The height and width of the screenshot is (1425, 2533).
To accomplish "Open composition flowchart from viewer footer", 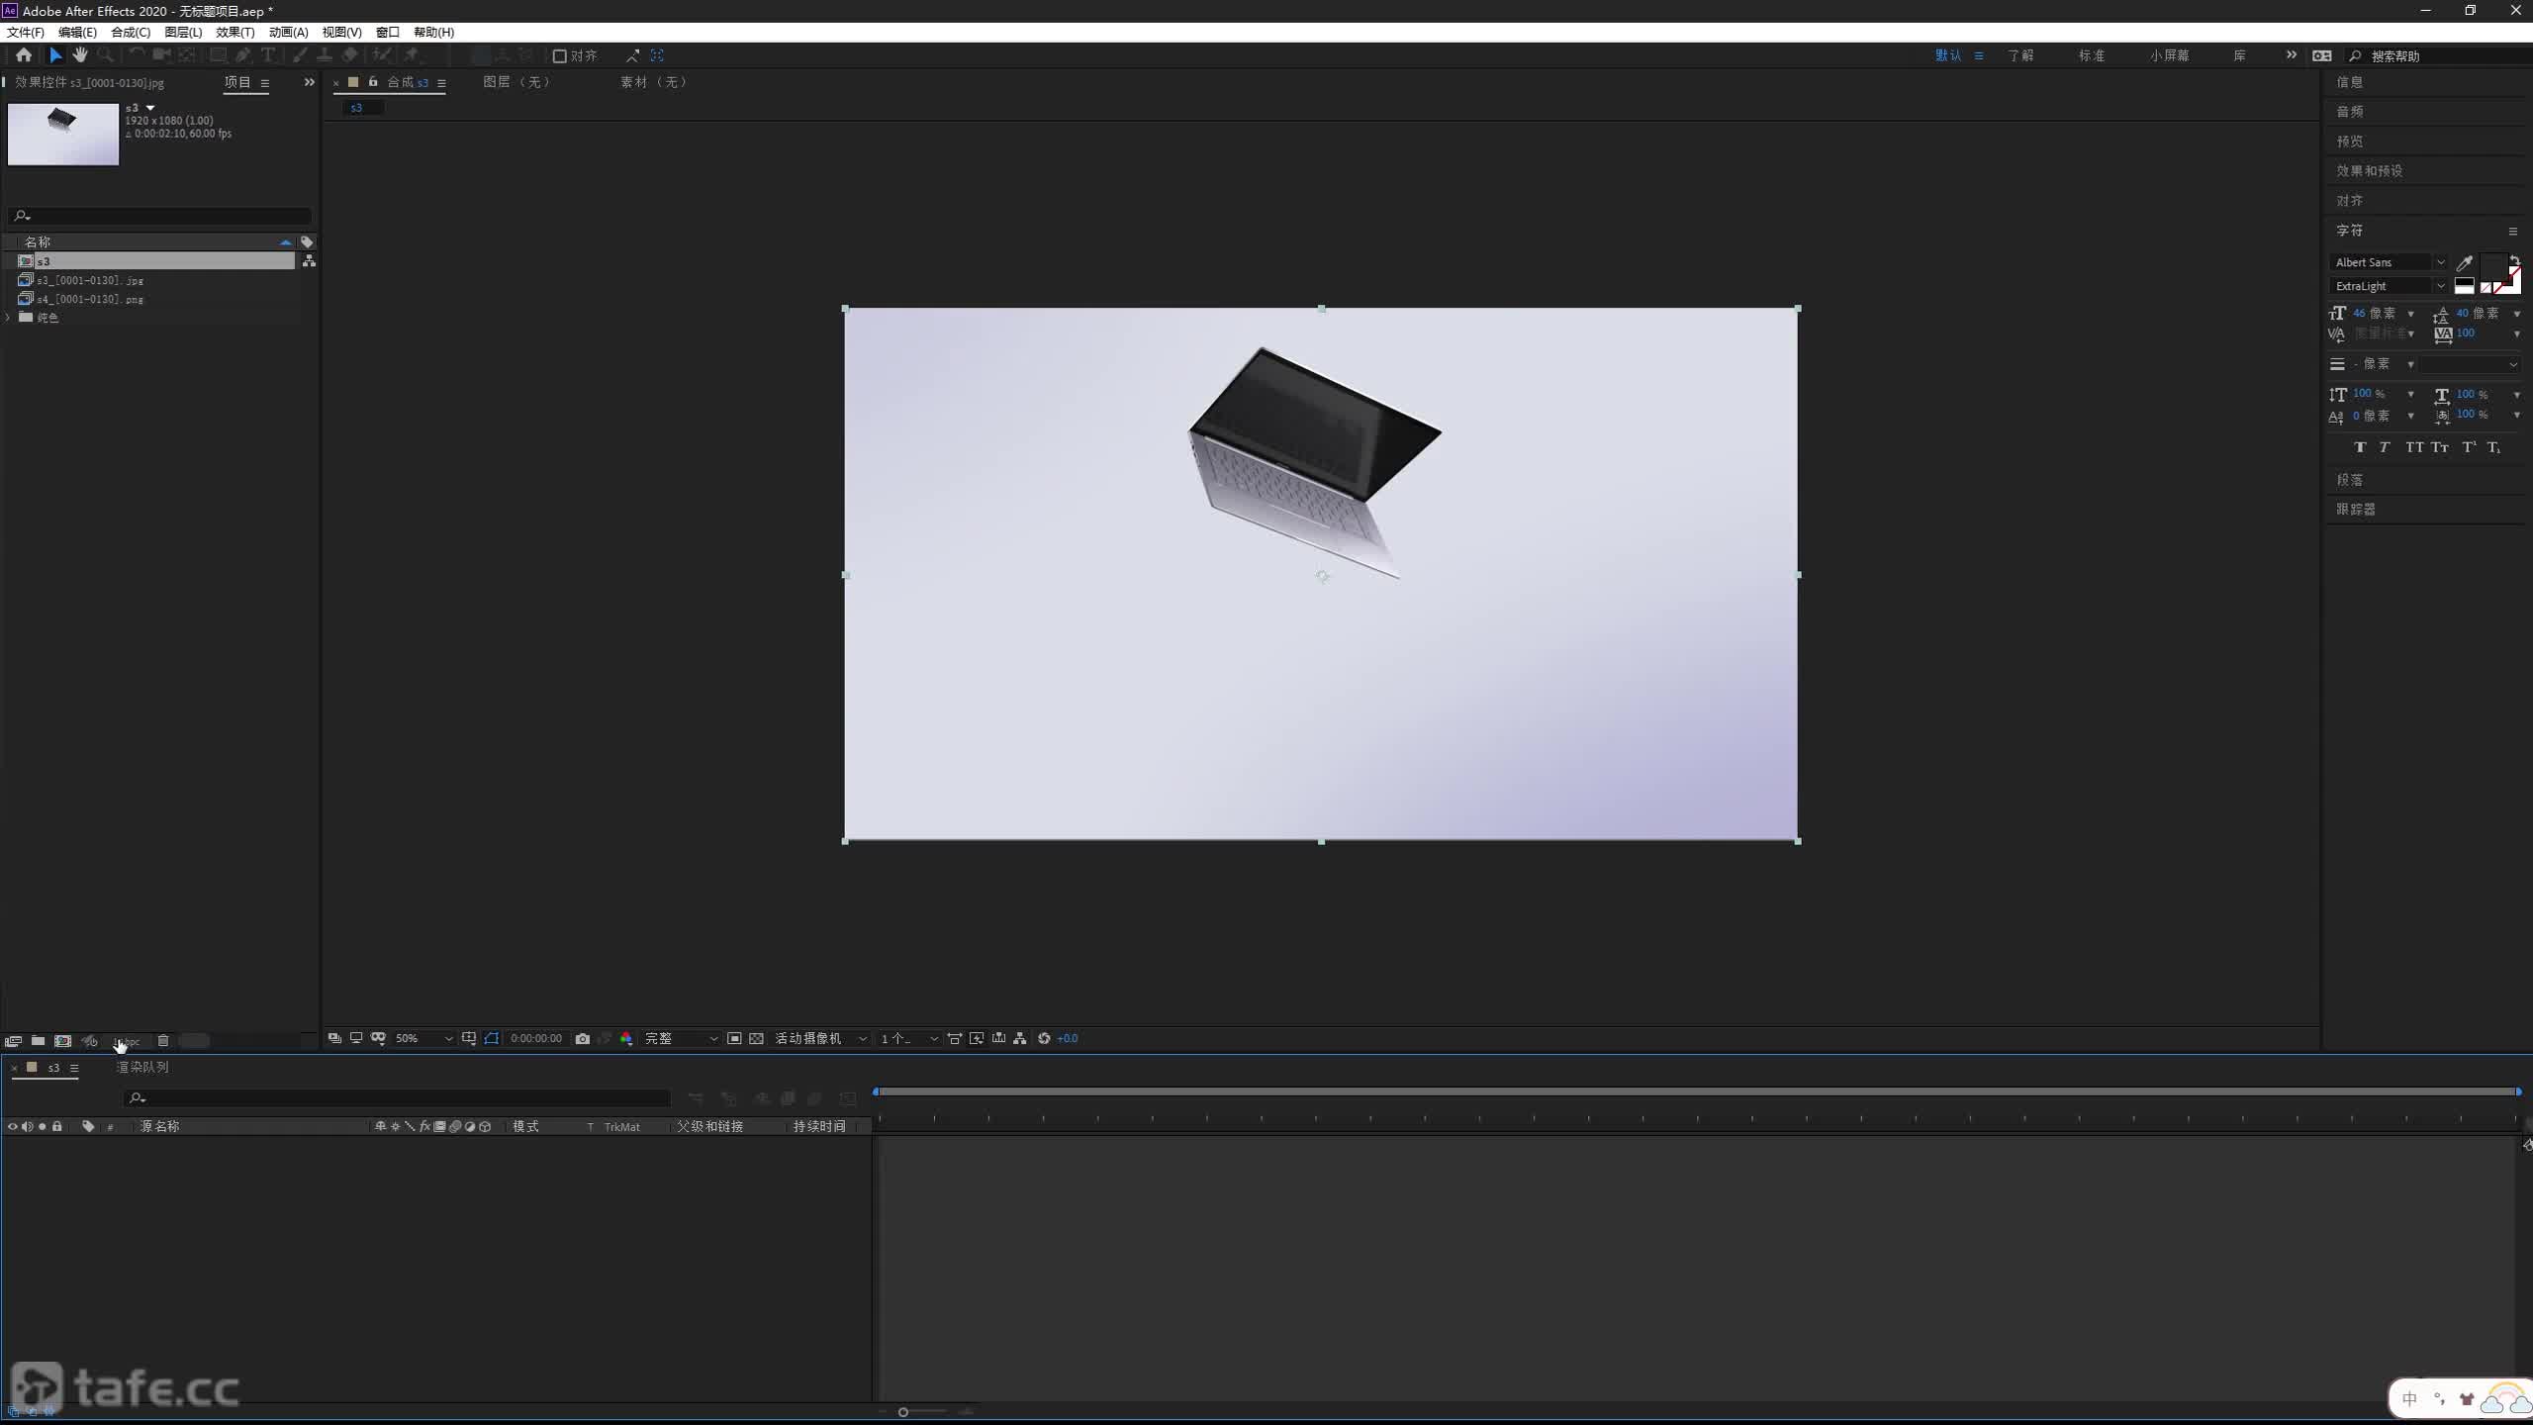I will pyautogui.click(x=1020, y=1038).
